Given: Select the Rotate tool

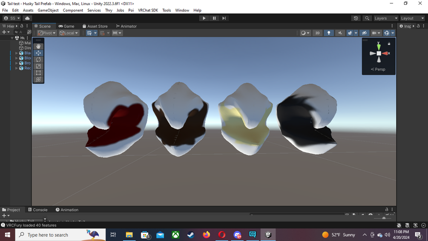Looking at the screenshot, I should click(38, 59).
